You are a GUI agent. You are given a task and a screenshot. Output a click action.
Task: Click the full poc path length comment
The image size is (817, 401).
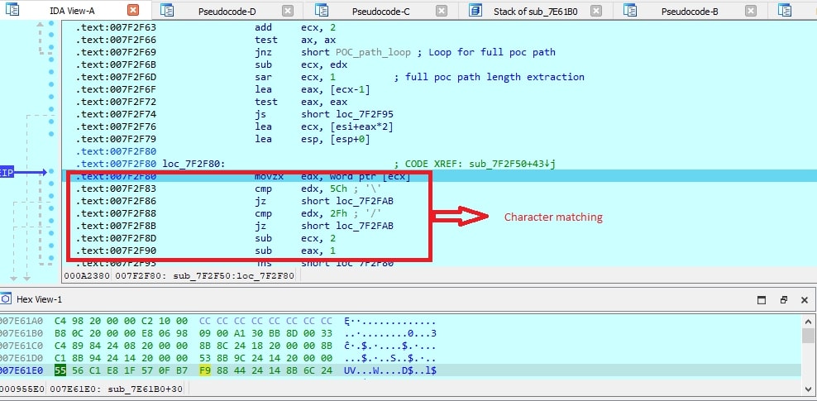[490, 77]
